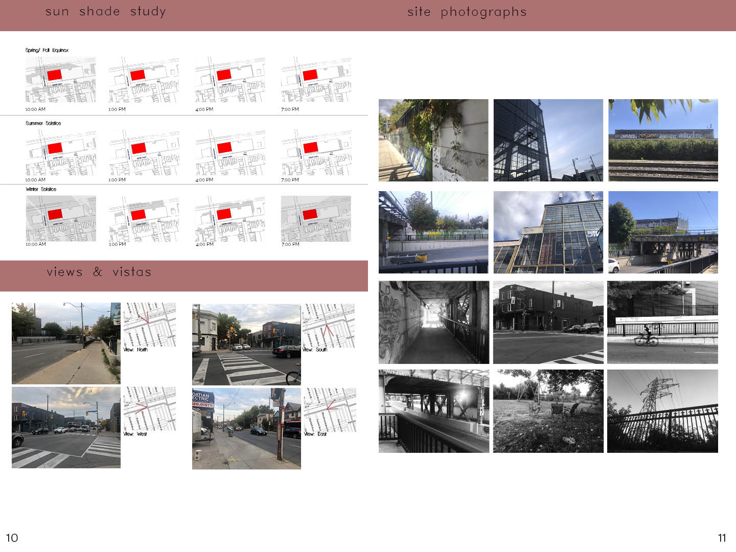Image resolution: width=736 pixels, height=552 pixels.
Task: Click the 'views & vistas' heading banner
Action: click(x=99, y=272)
